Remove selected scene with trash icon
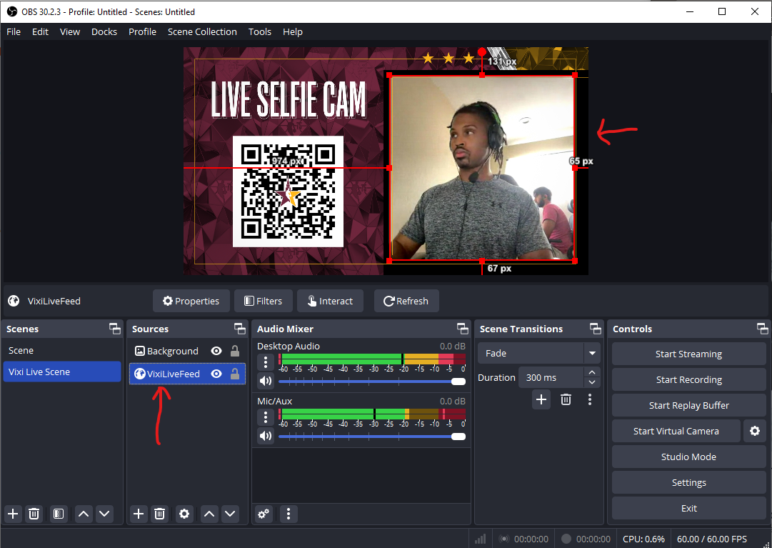Screen dimensions: 772x548 click(34, 513)
